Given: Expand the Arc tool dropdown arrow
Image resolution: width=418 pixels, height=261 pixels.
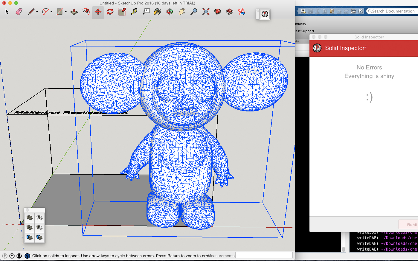Looking at the screenshot, I should coord(51,11).
